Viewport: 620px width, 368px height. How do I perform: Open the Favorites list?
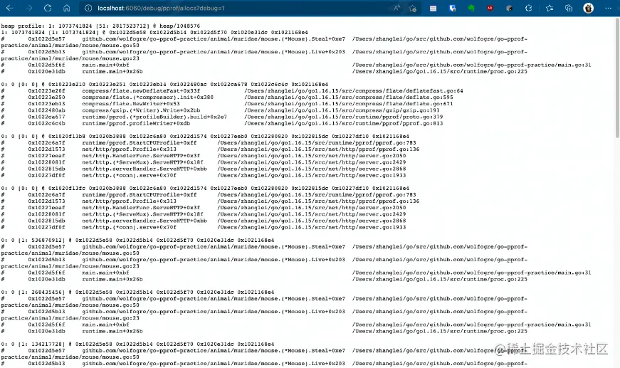point(550,8)
